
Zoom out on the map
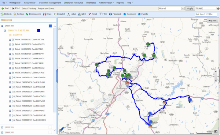pos(216,80)
